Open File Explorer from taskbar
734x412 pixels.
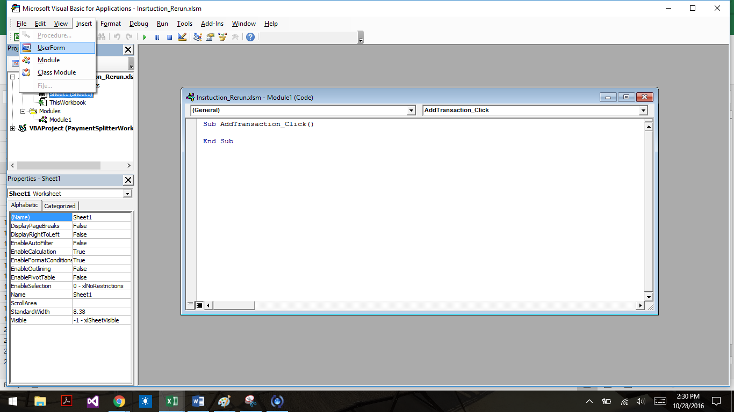(40, 401)
